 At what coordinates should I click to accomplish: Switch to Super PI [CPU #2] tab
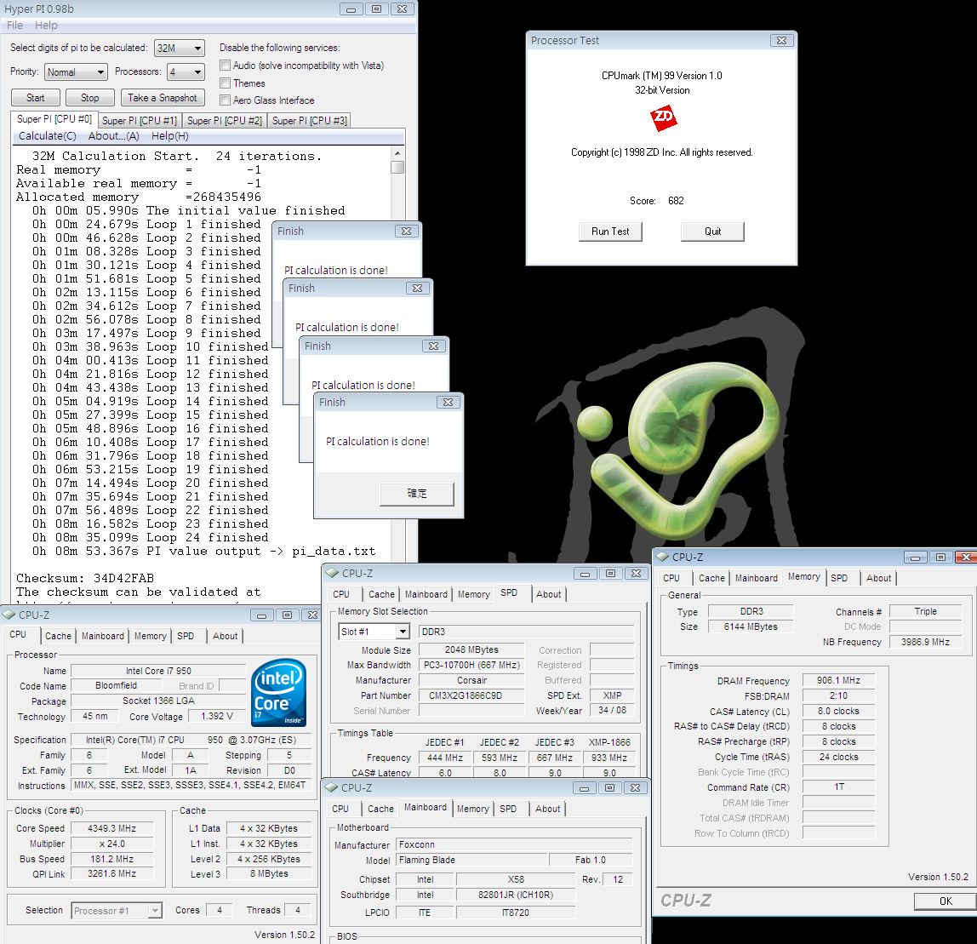(225, 121)
